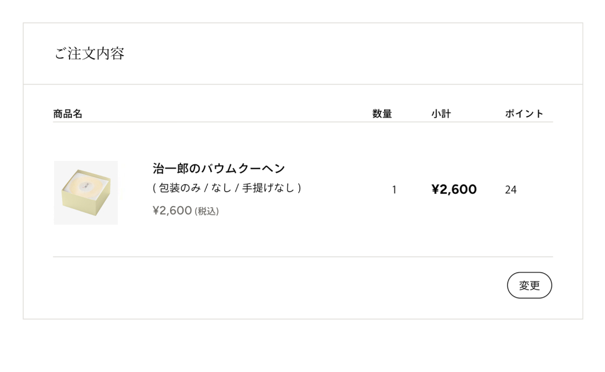
Task: Select the 24 points value
Action: (509, 190)
